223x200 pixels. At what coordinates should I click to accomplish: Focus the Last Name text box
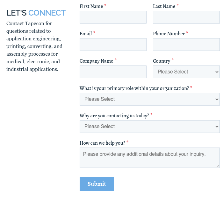186,17
